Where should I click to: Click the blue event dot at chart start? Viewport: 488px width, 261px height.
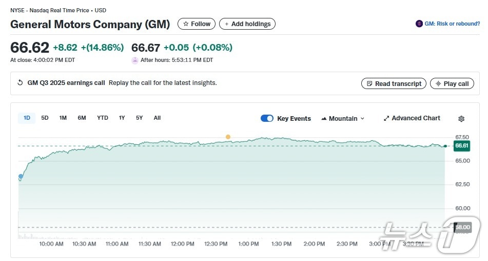(x=21, y=177)
